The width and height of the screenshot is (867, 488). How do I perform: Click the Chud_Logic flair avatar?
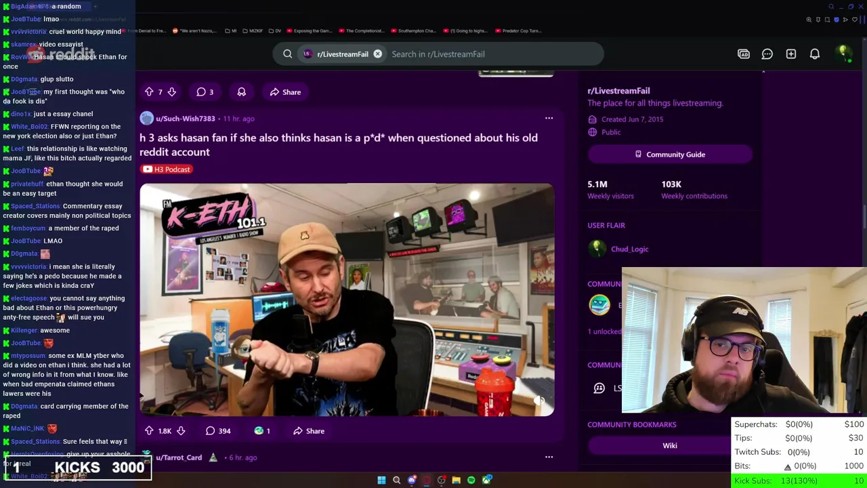(597, 249)
